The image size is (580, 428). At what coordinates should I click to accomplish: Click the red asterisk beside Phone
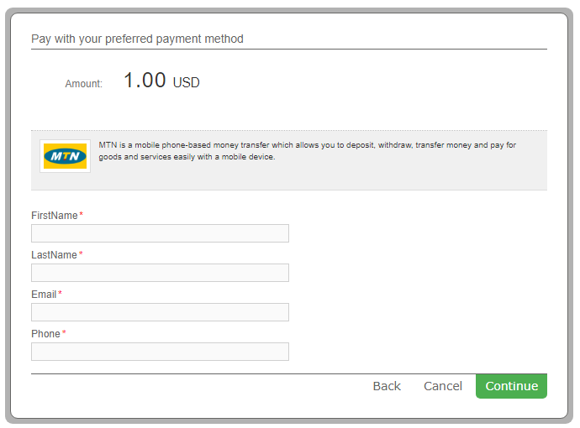pyautogui.click(x=64, y=332)
